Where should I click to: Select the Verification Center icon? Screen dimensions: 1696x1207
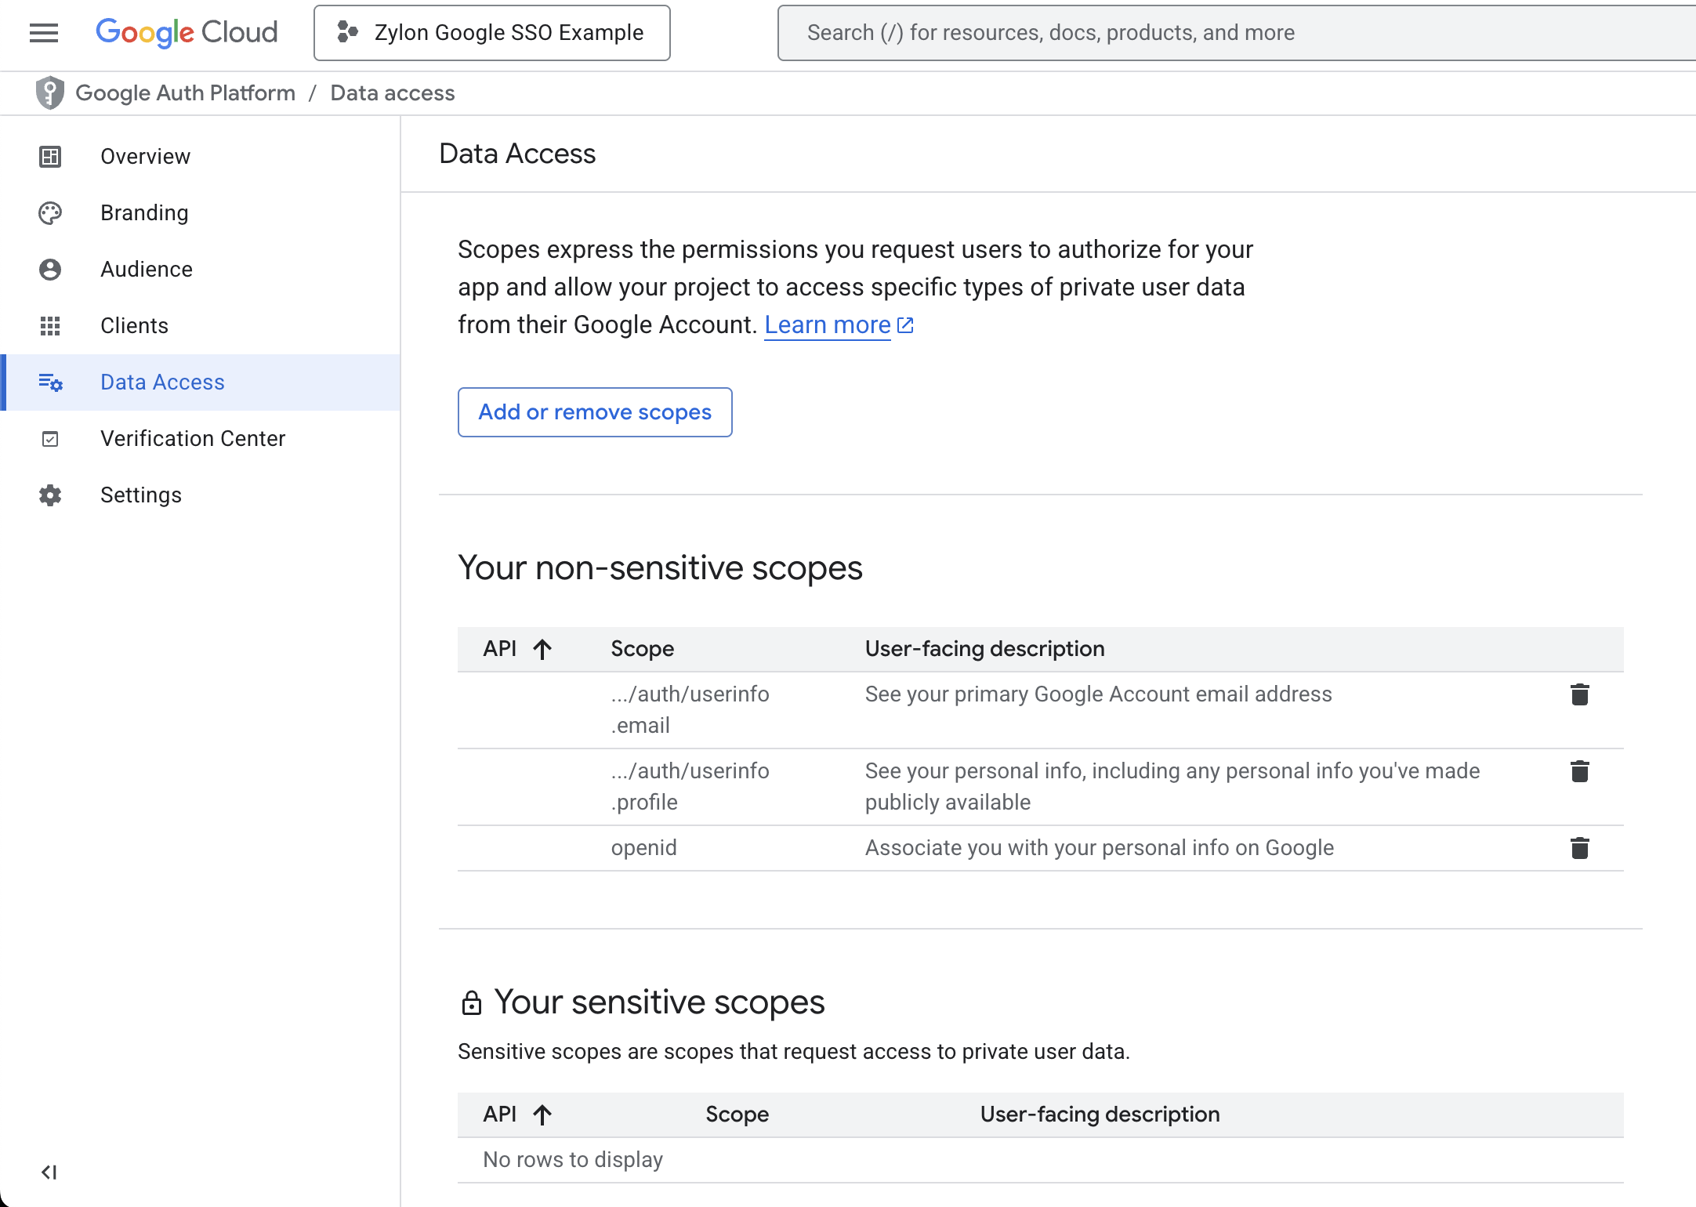(50, 438)
